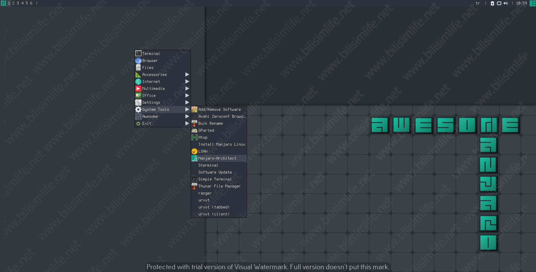The width and height of the screenshot is (536, 272).
Task: Open the volume speaker tray icon
Action: pos(506,3)
